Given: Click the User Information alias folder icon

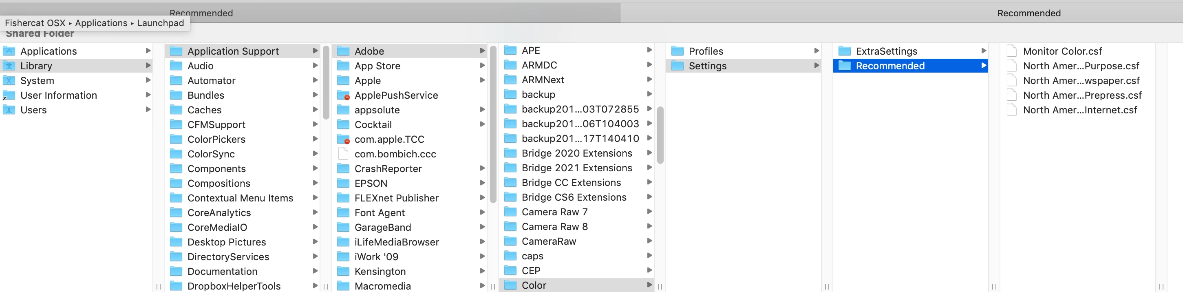Looking at the screenshot, I should click(x=9, y=95).
